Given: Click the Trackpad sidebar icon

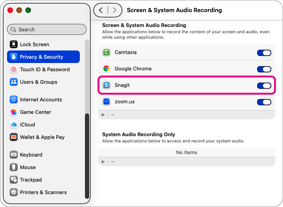Looking at the screenshot, I should tap(14, 180).
